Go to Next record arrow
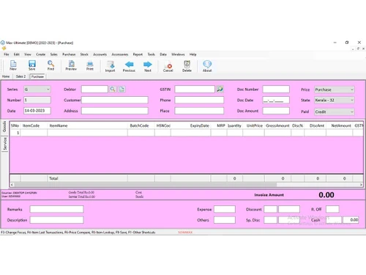366x275 pixels. tap(148, 66)
